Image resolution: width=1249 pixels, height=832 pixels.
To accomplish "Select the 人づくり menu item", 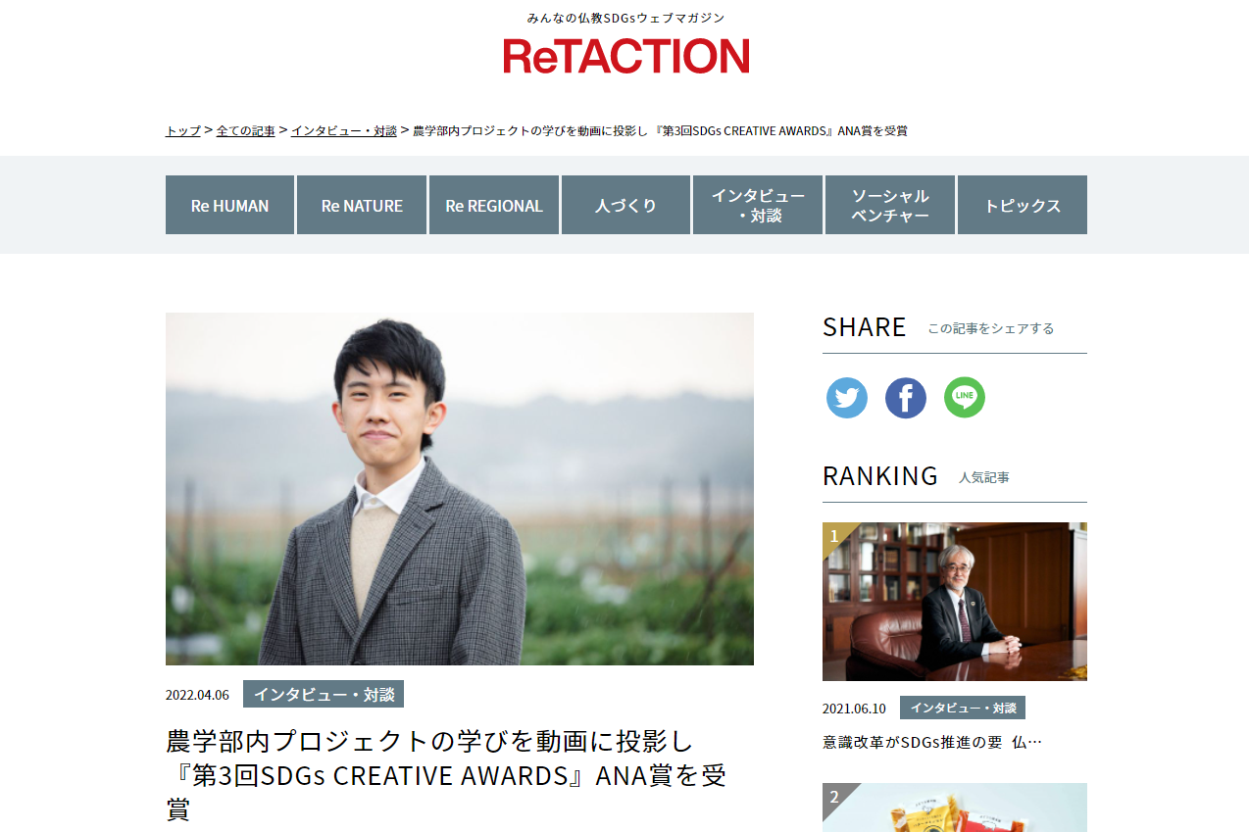I will tap(625, 205).
